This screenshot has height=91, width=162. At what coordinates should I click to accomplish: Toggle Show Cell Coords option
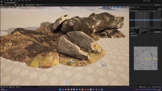(150, 32)
